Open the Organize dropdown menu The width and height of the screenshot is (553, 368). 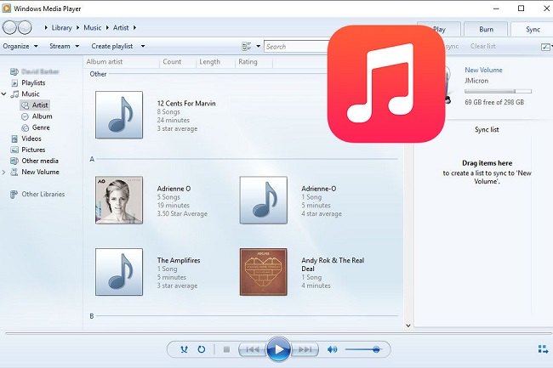[x=20, y=46]
